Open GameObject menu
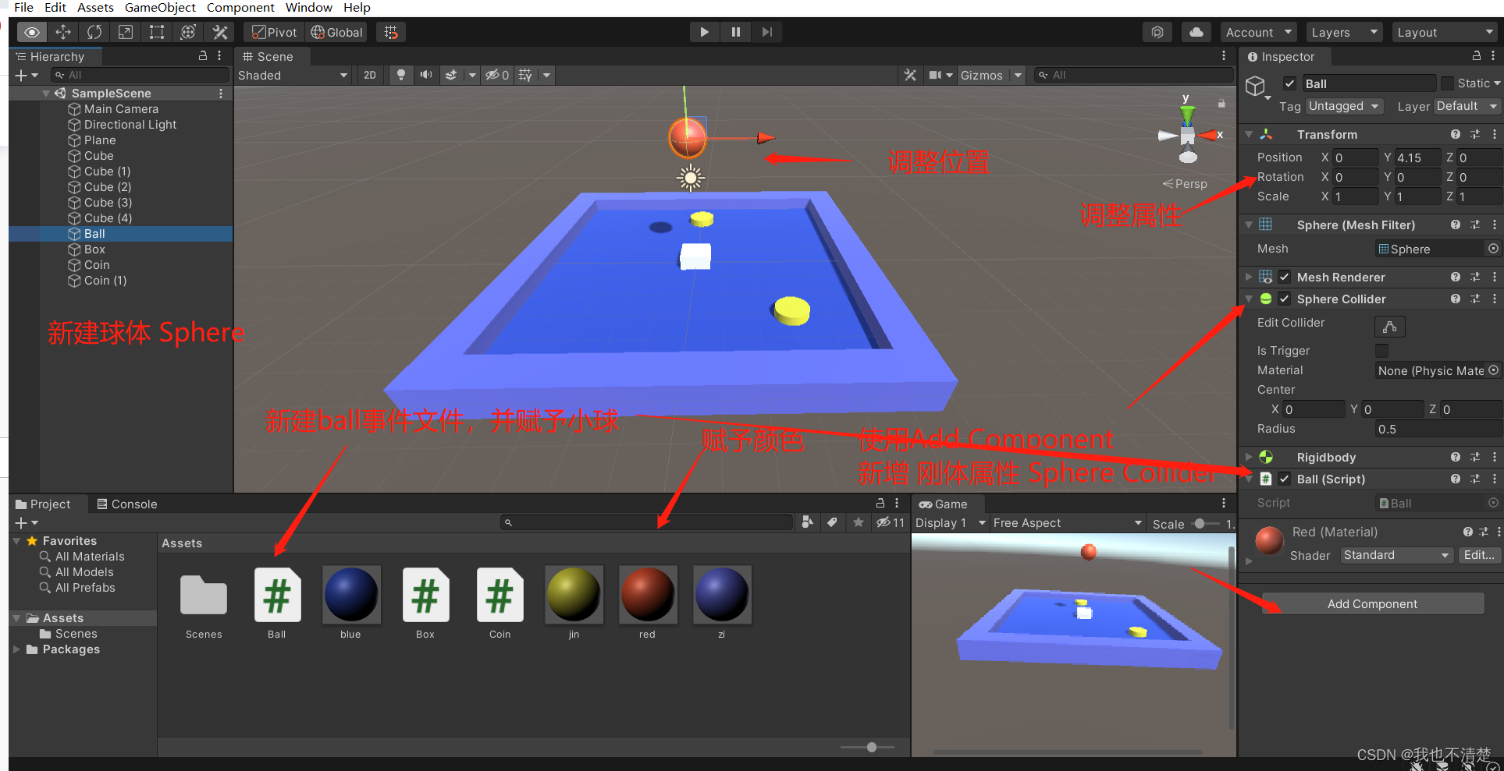Viewport: 1504px width, 771px height. [x=160, y=8]
